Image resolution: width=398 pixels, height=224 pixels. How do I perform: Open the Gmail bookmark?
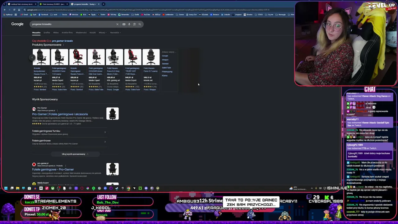point(25,15)
